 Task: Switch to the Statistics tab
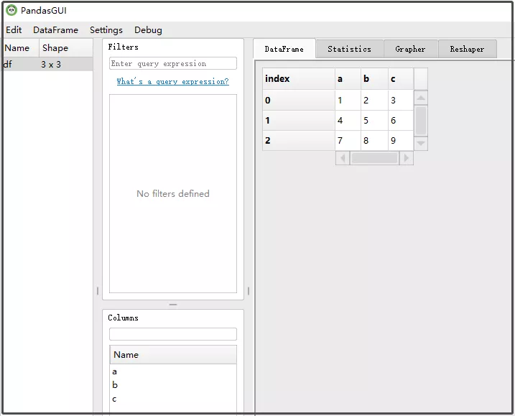(x=350, y=49)
